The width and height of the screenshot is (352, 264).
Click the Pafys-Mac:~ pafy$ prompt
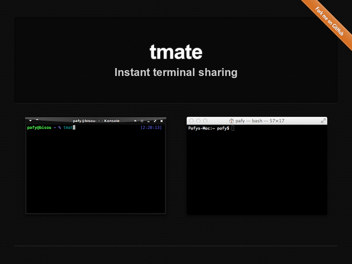pos(209,128)
